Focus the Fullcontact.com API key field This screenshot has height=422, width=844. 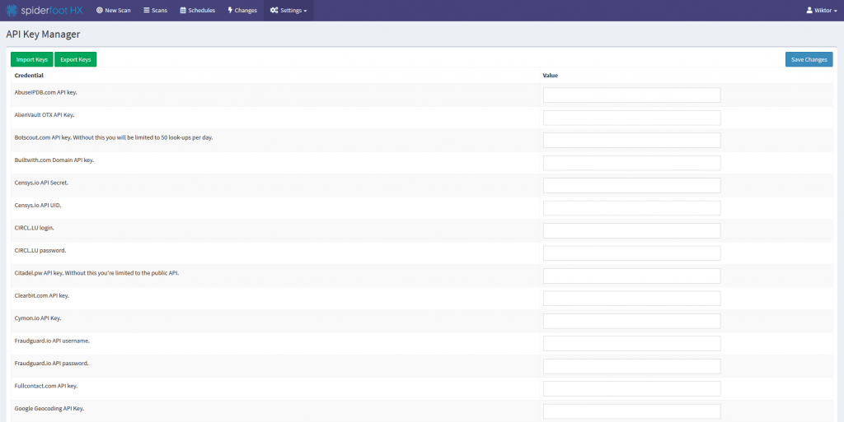(x=631, y=388)
